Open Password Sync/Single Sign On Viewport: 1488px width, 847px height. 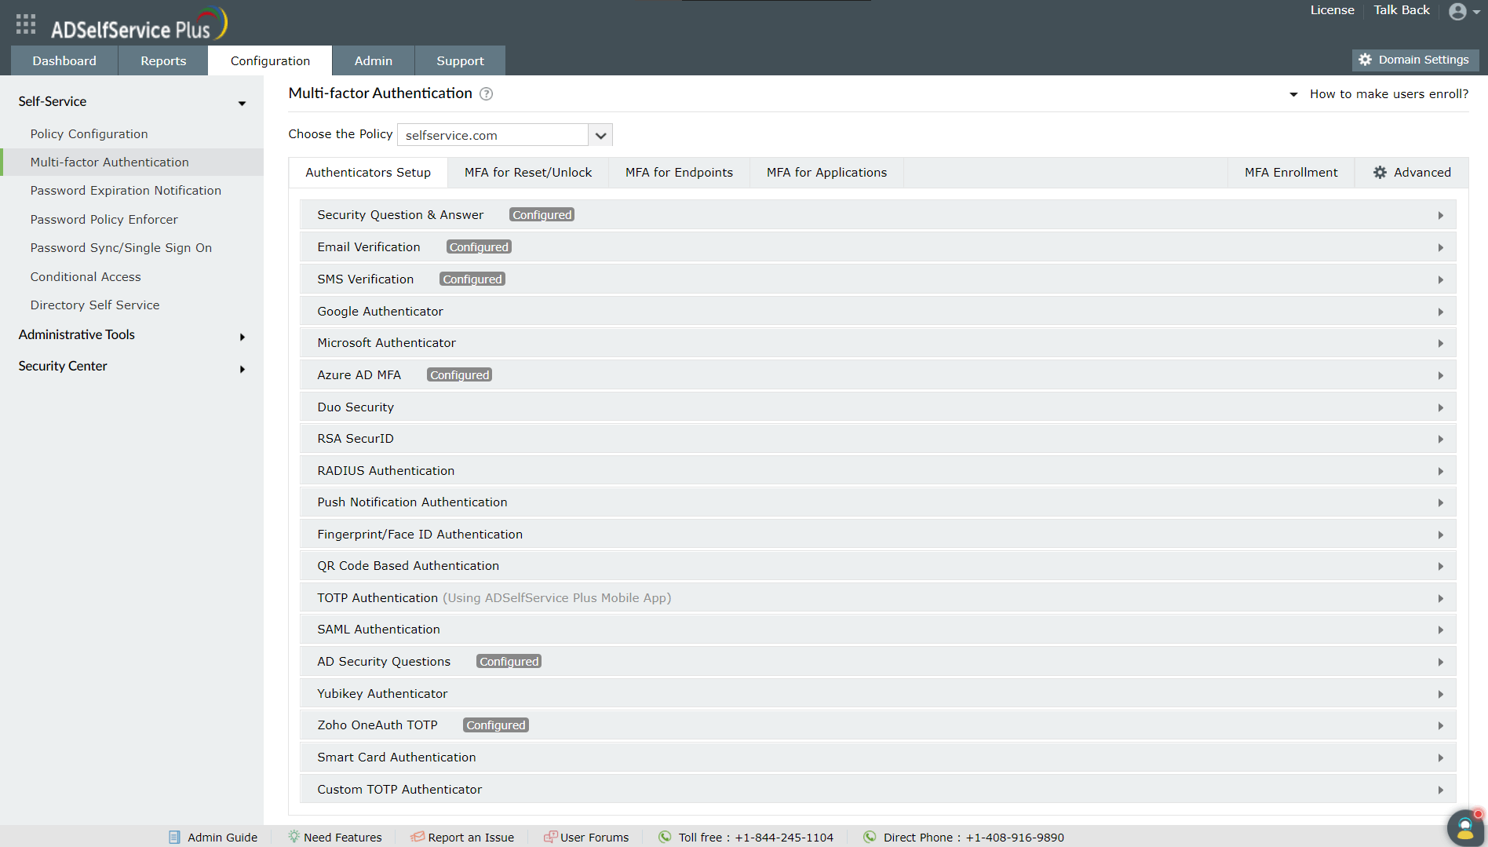pos(121,248)
